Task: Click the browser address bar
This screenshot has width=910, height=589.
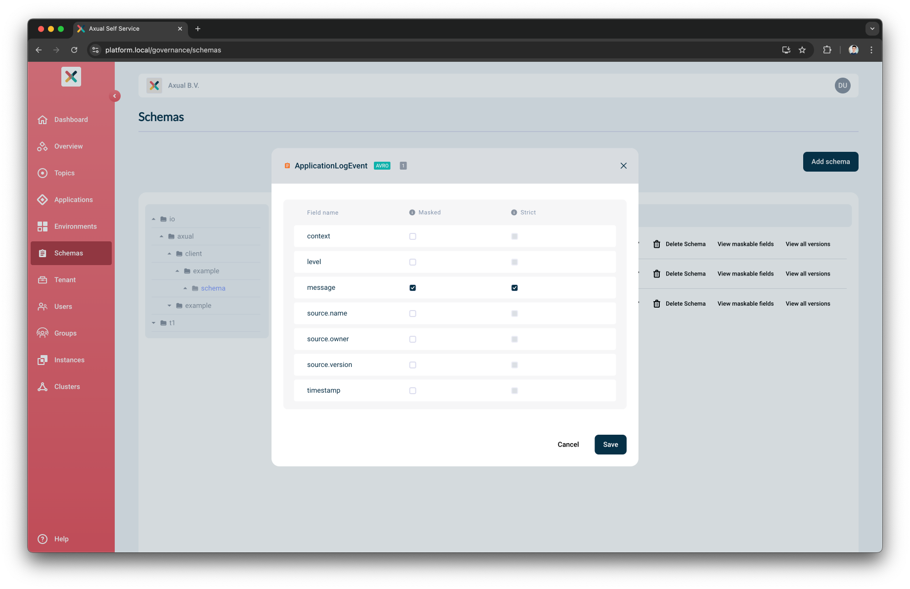Action: (435, 50)
